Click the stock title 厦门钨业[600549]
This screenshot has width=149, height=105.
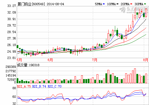coord(31,4)
